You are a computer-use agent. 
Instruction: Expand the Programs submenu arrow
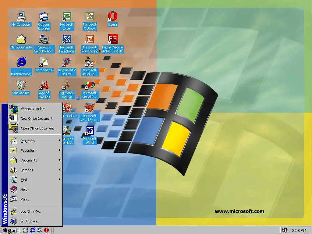[x=59, y=140]
